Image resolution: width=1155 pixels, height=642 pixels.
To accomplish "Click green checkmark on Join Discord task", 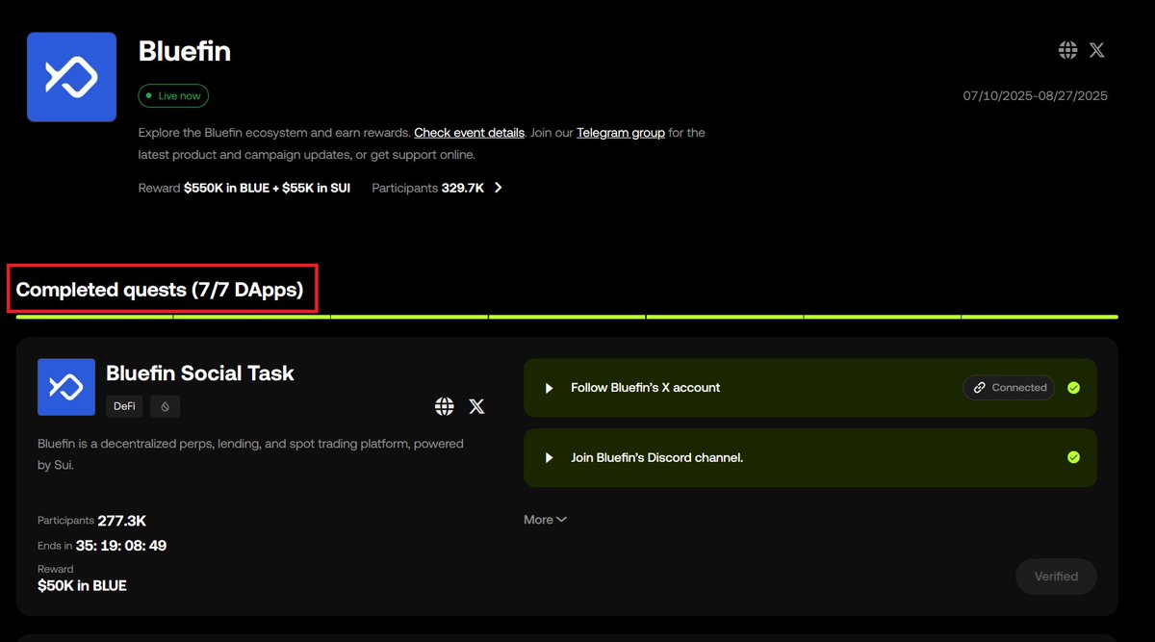I will point(1073,457).
